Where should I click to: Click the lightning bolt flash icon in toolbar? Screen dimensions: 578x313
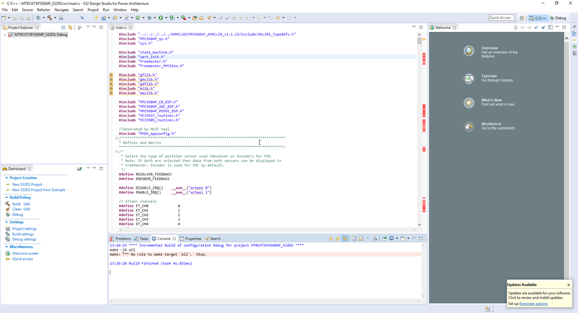pyautogui.click(x=96, y=18)
